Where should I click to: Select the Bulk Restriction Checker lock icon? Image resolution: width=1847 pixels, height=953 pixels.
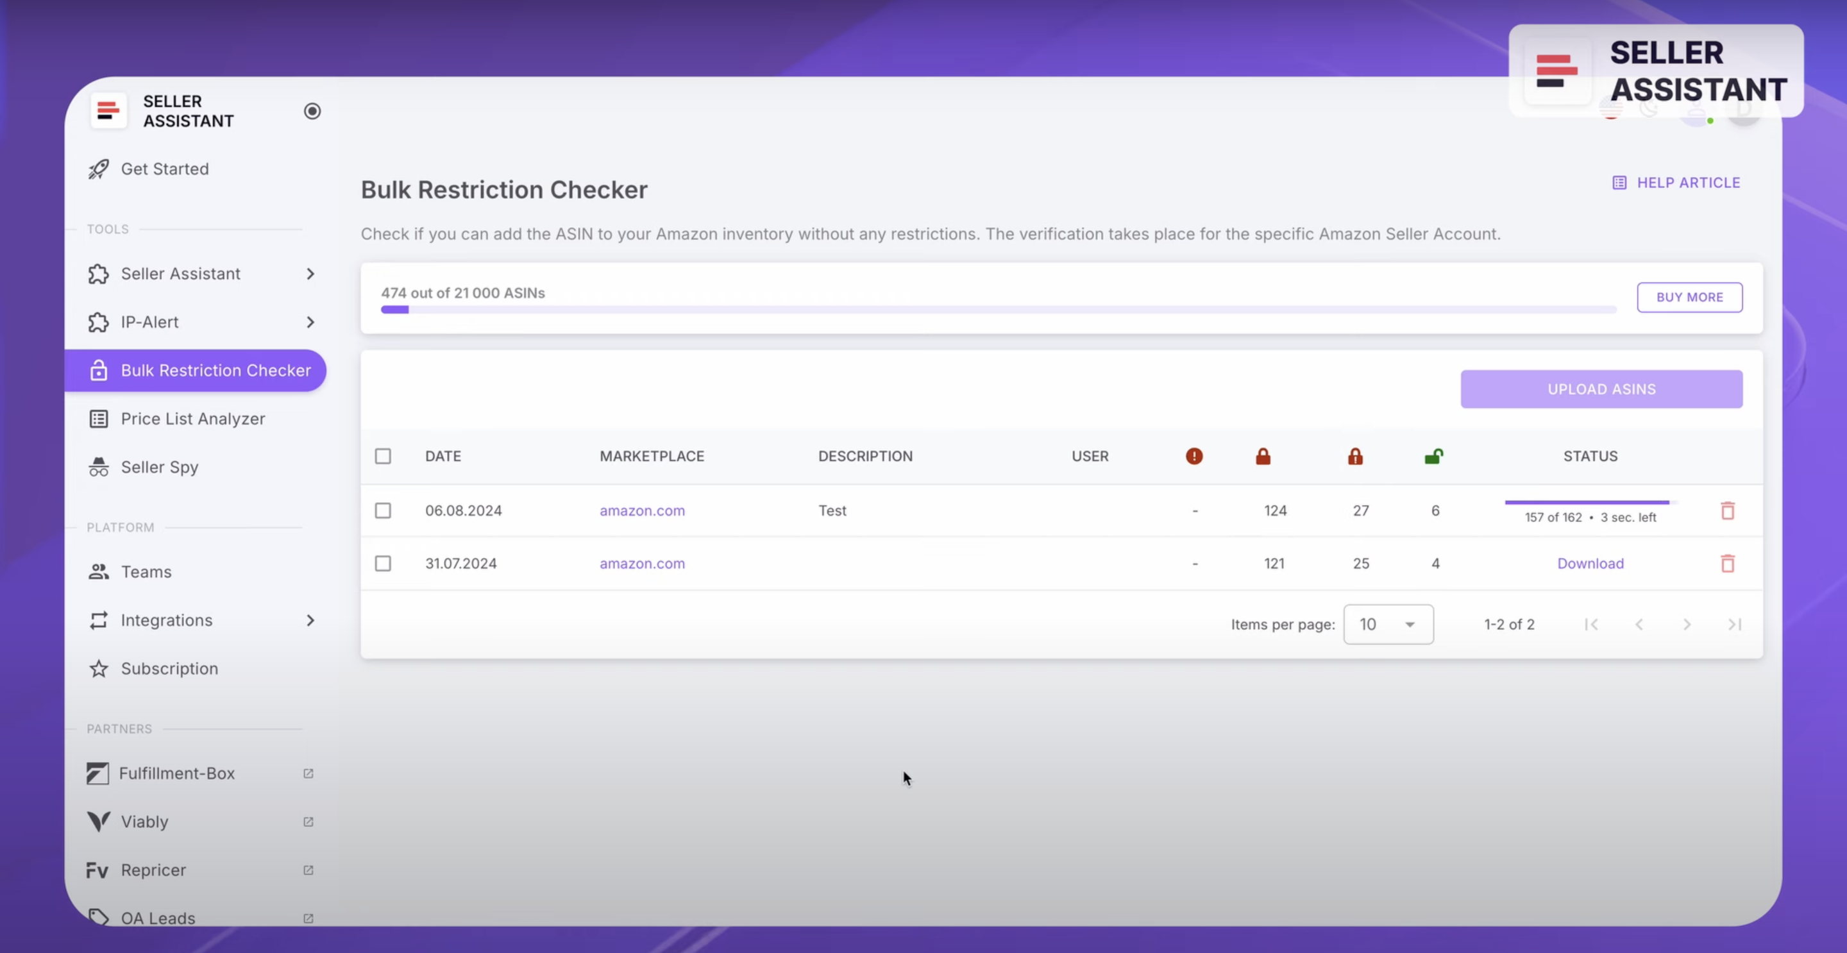(98, 371)
